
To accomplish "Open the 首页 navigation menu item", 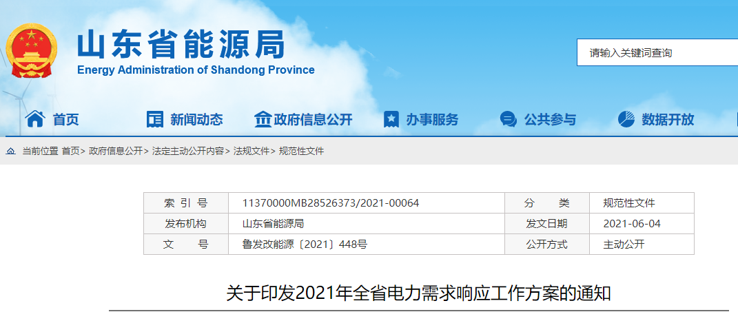I will (66, 120).
